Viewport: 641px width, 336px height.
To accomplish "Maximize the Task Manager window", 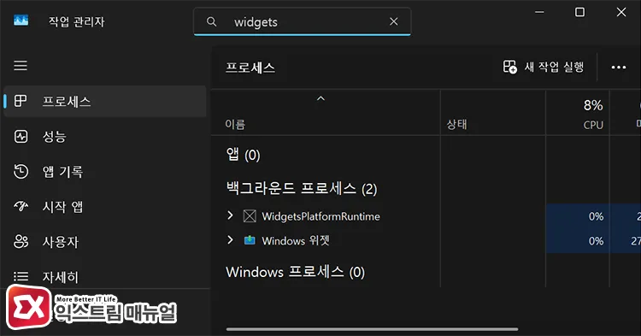I will point(579,12).
